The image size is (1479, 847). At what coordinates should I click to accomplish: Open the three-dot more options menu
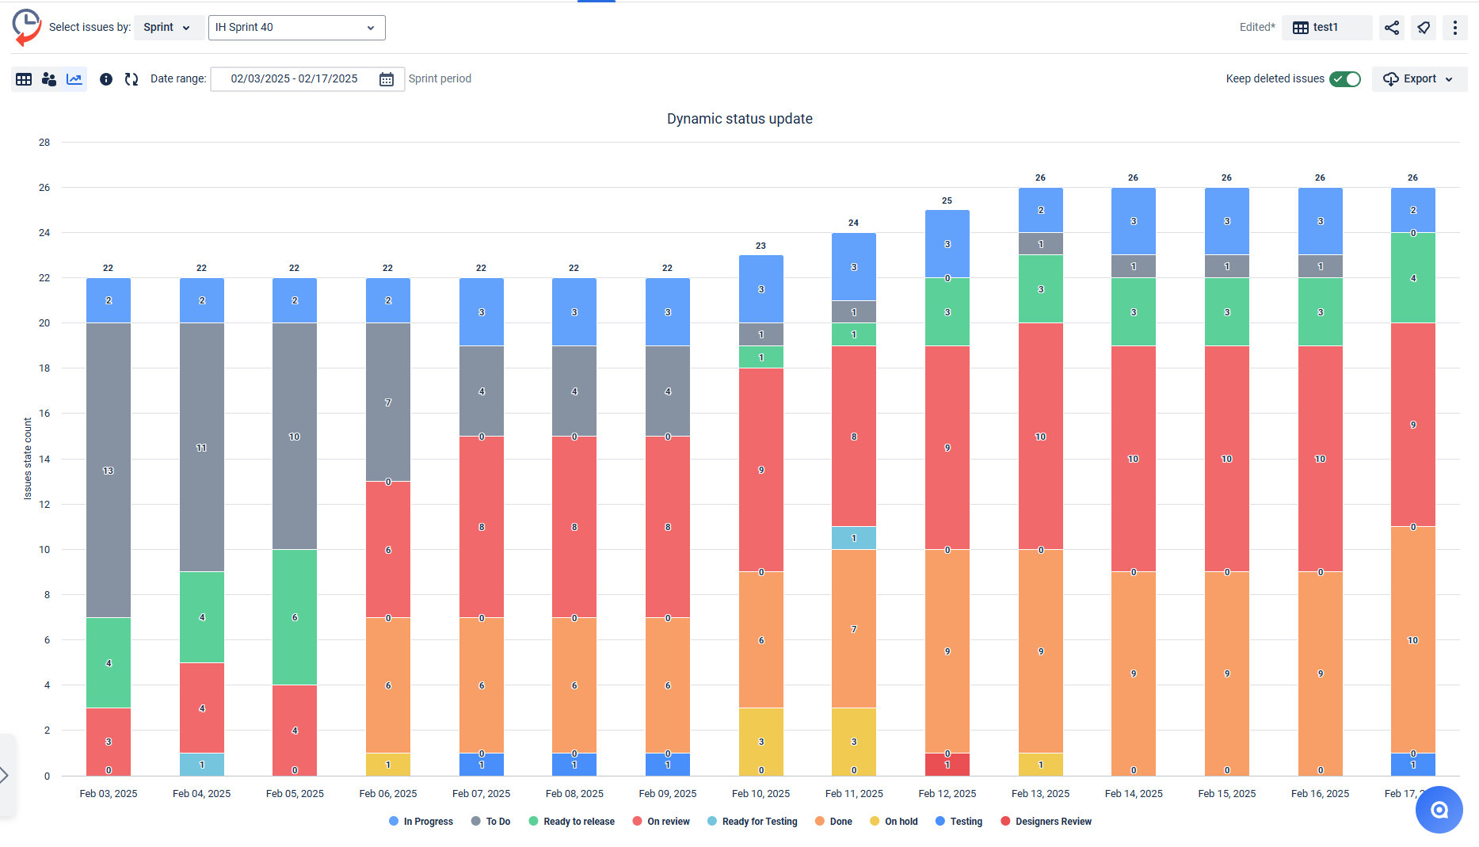1454,28
